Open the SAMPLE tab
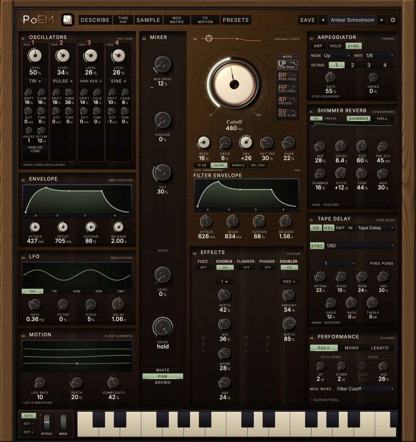 pos(148,20)
